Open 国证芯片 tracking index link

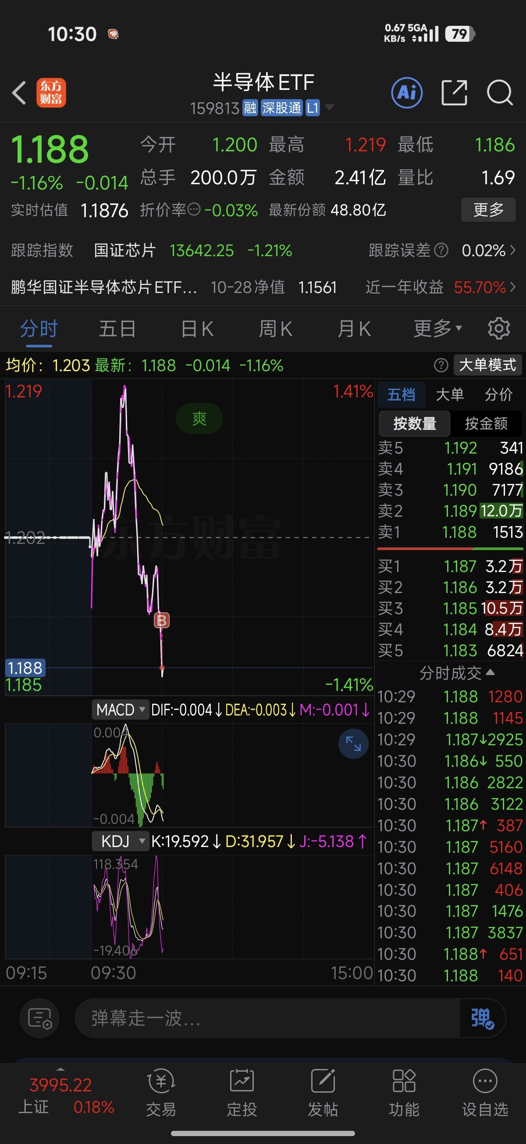click(x=125, y=250)
